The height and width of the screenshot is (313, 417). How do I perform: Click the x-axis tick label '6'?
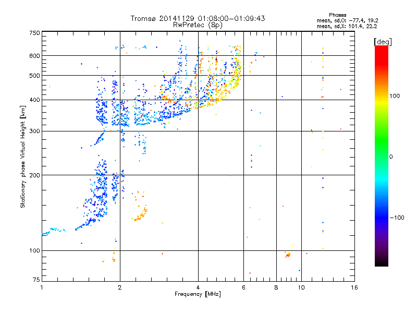243,287
